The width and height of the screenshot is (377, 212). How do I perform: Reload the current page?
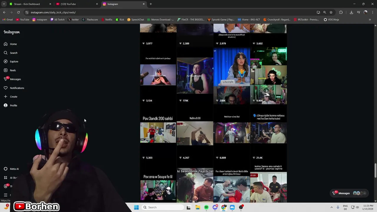(18, 12)
